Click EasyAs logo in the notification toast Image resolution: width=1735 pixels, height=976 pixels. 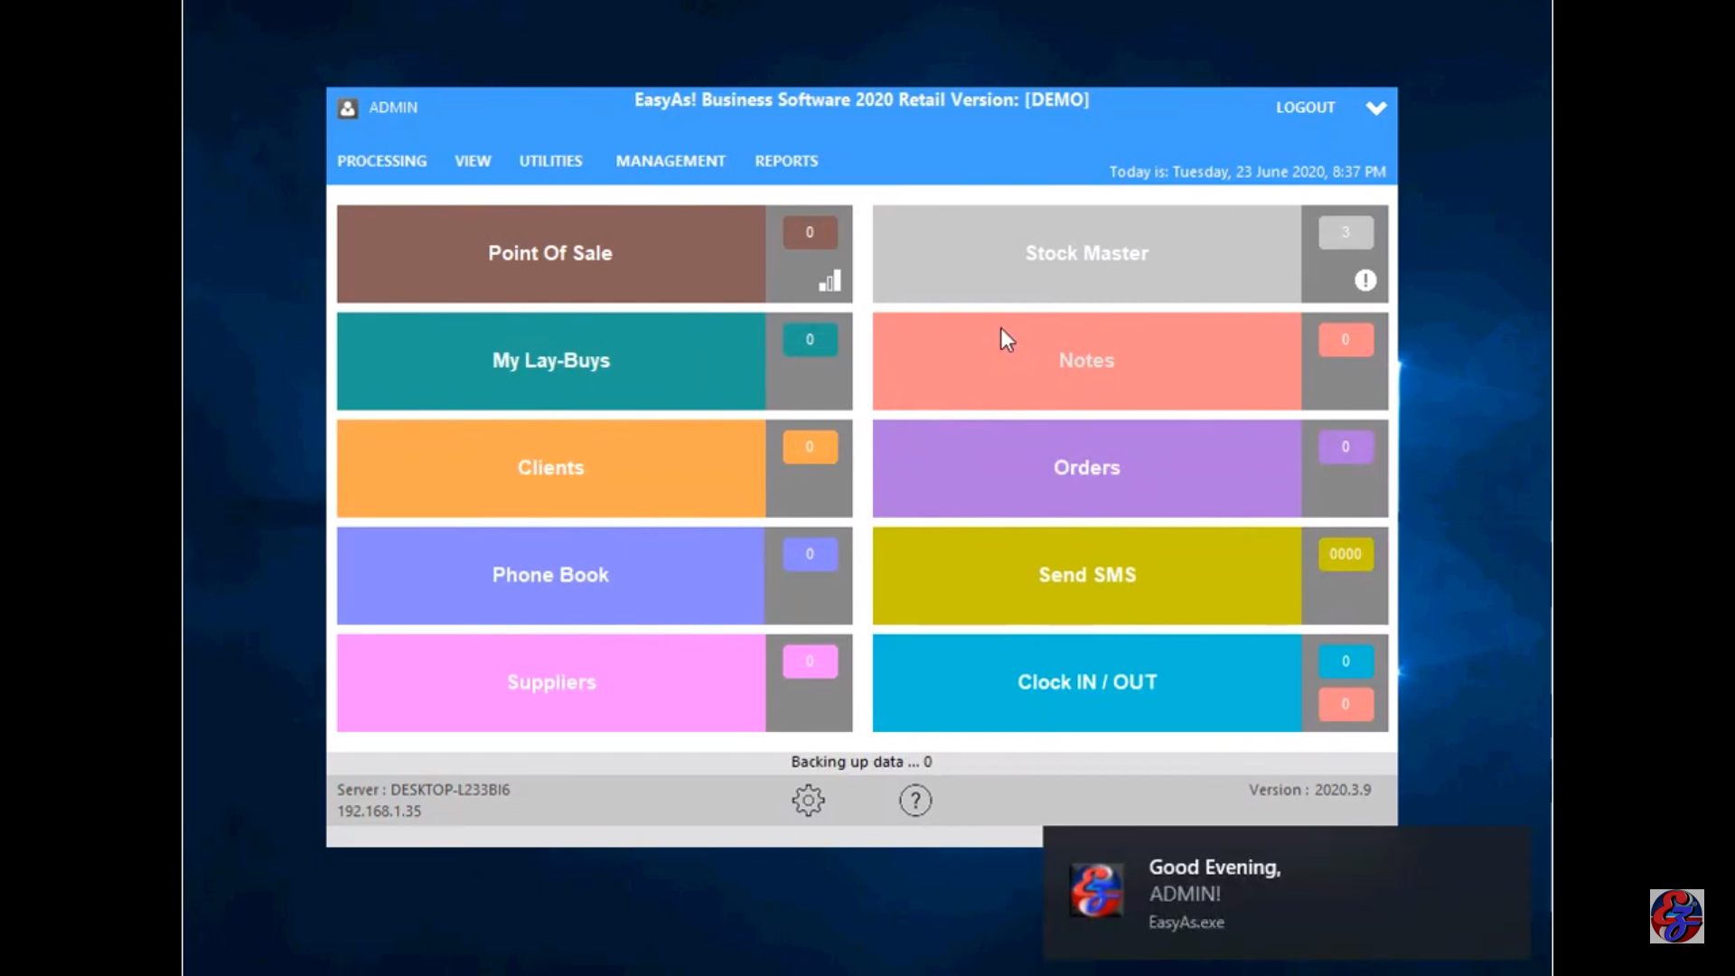click(1096, 890)
